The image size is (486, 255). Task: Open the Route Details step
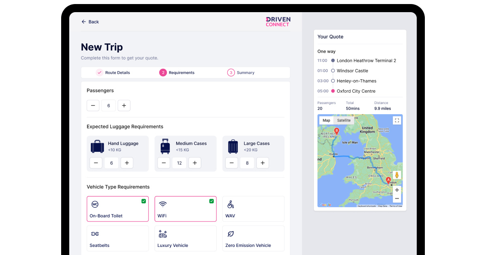(x=113, y=73)
